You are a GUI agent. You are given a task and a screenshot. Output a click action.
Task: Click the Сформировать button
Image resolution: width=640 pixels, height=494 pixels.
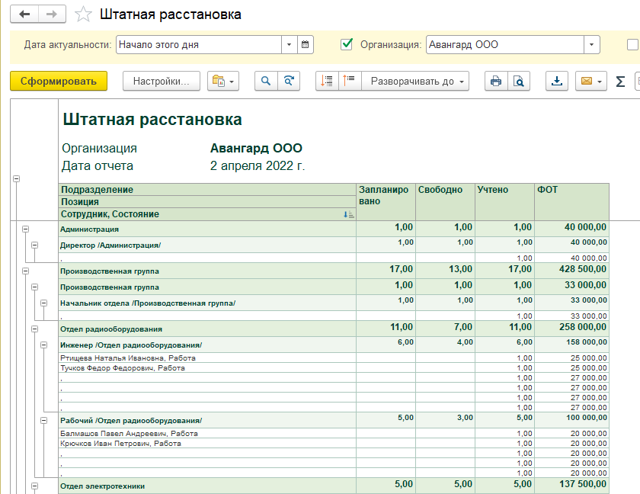59,82
